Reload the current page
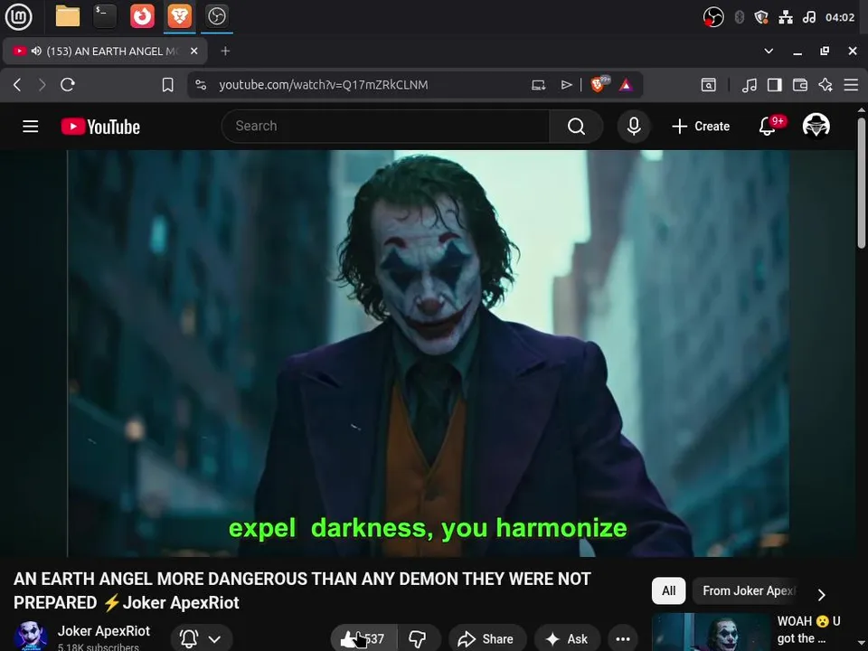 coord(68,85)
